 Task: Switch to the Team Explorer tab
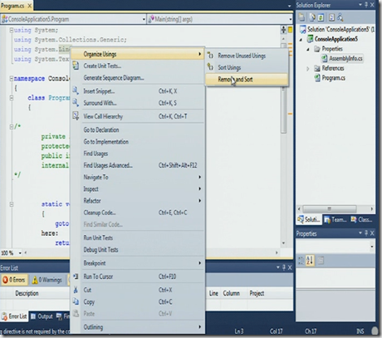click(x=335, y=219)
